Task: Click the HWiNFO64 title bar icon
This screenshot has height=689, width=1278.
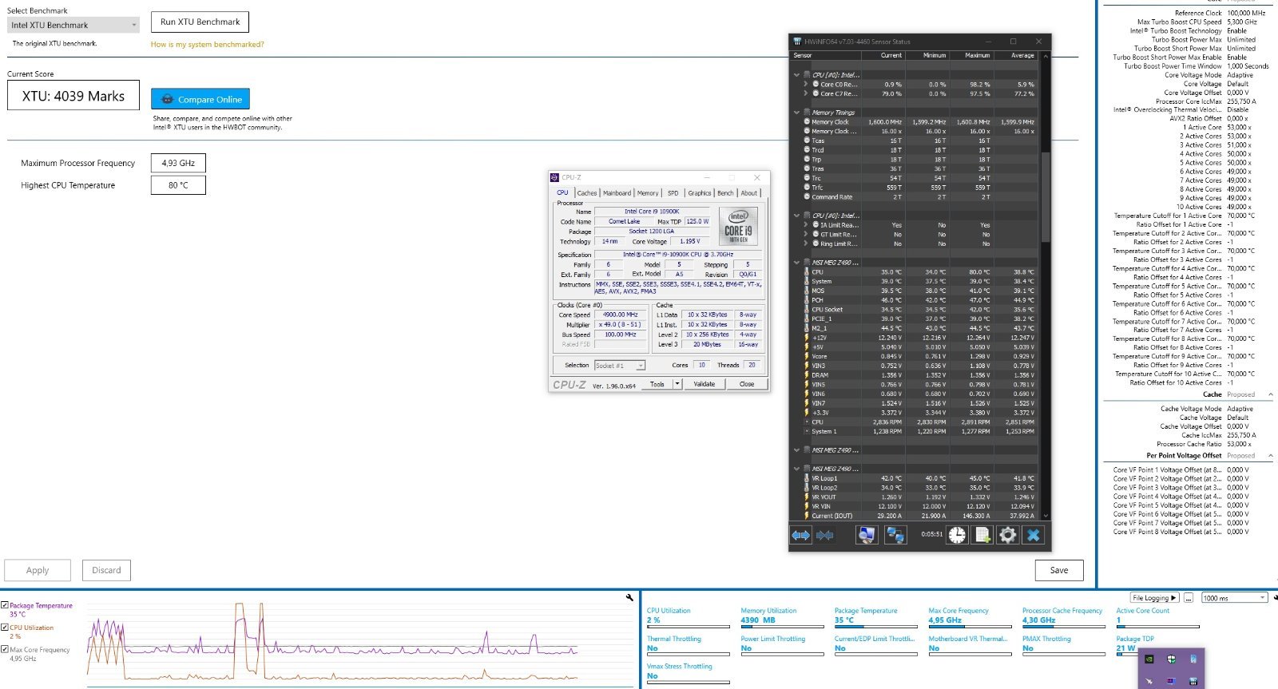Action: click(x=796, y=42)
